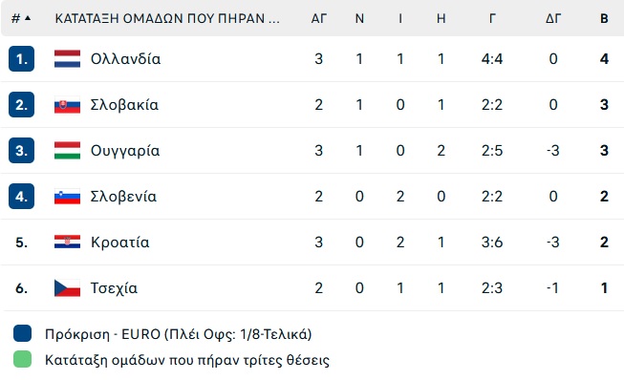Select the Ν wins column header

(359, 19)
